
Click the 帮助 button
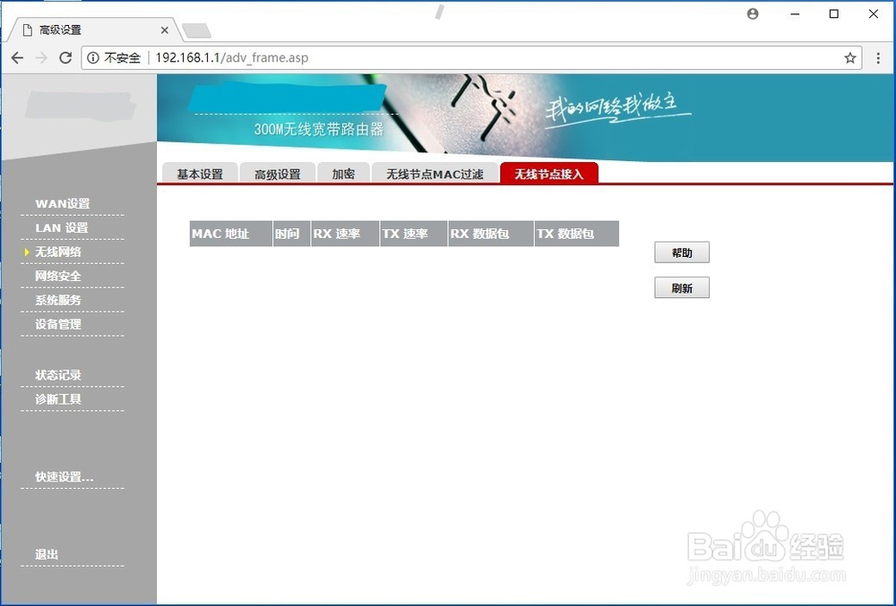[682, 252]
